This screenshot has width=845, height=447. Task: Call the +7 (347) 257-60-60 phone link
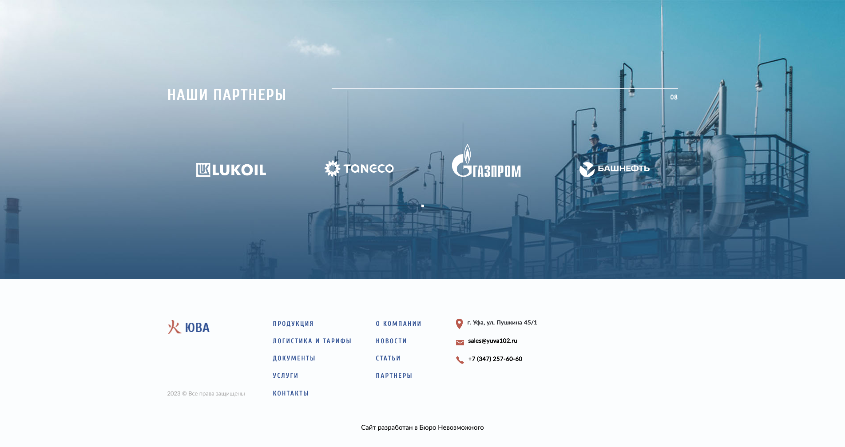click(495, 359)
